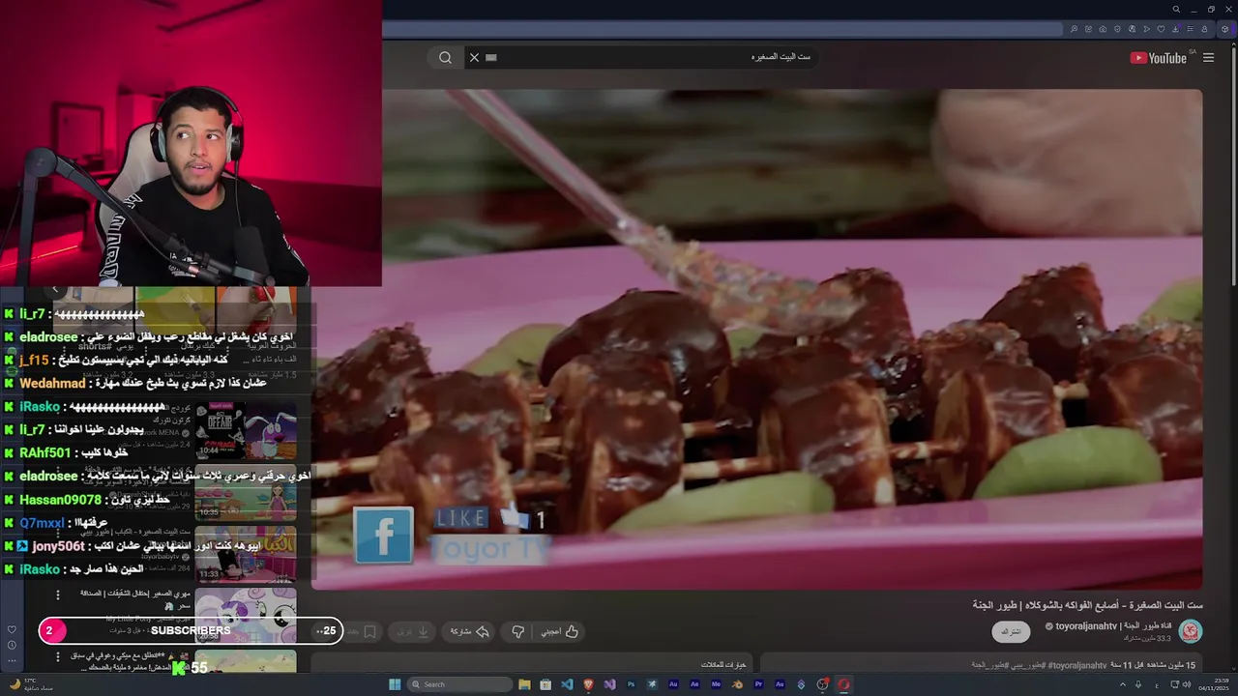Open Visual Studio purple icon in taskbar
This screenshot has height=696, width=1238.
609,684
